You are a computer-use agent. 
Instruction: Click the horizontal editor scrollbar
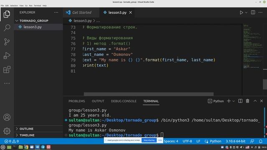(149, 94)
